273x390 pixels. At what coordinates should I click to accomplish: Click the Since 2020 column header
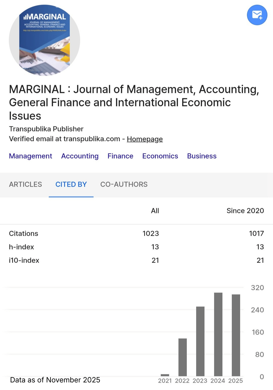pyautogui.click(x=245, y=211)
